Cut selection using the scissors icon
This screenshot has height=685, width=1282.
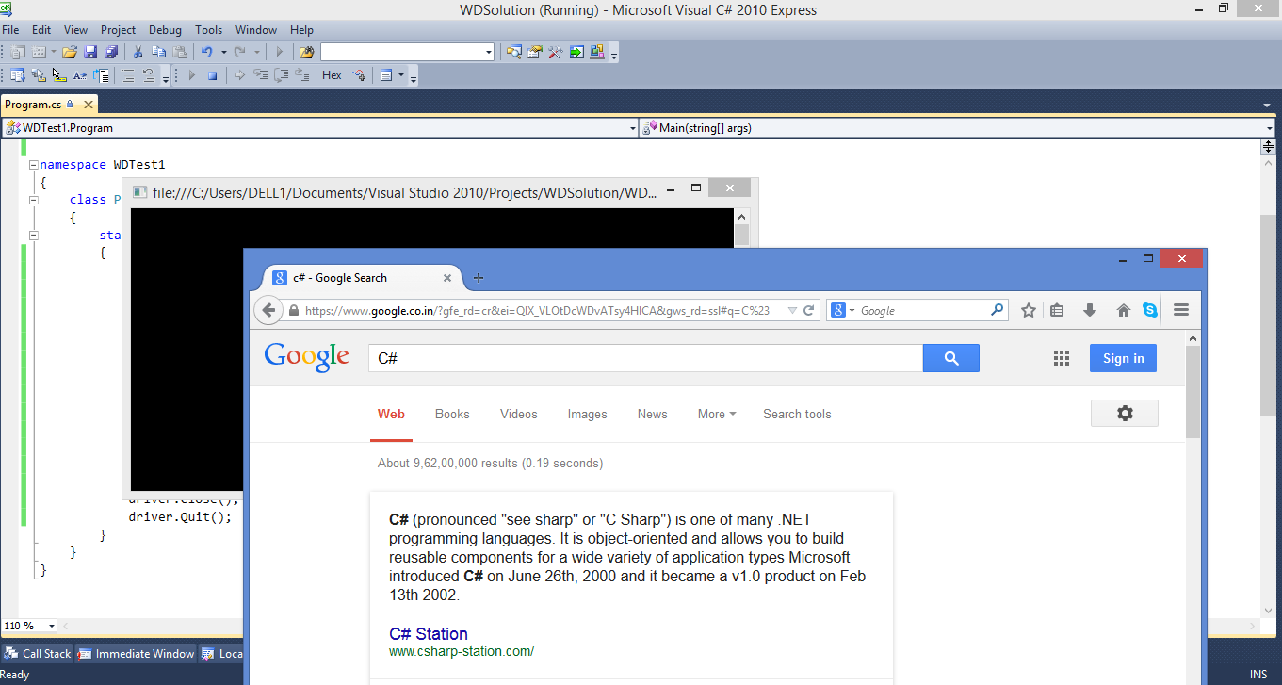click(138, 52)
